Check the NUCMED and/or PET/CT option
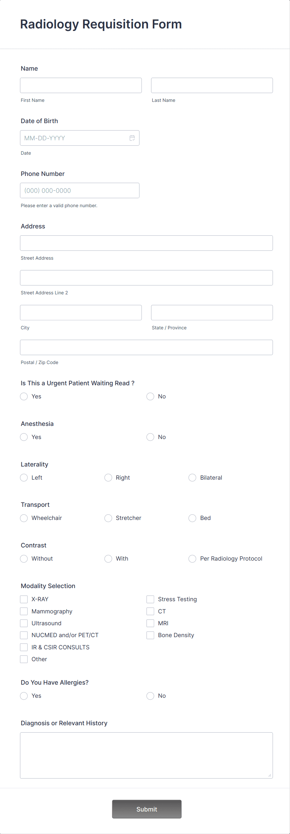The width and height of the screenshot is (290, 834). pos(24,635)
